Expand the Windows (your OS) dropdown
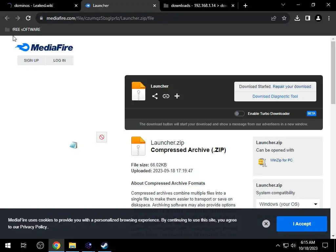This screenshot has width=336, height=252. pyautogui.click(x=288, y=204)
